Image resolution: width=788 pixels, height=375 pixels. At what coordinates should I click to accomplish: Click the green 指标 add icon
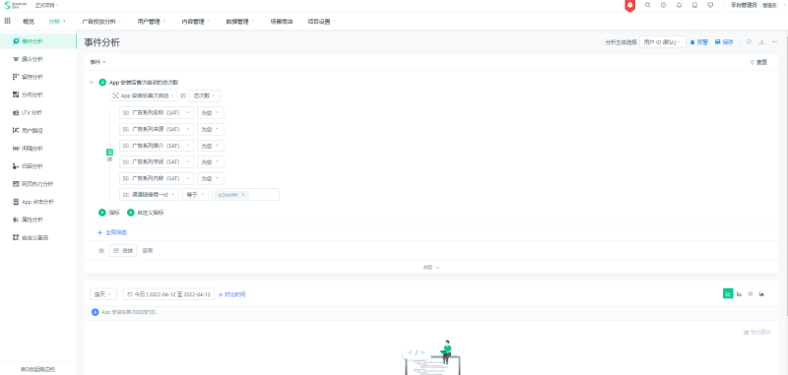102,213
